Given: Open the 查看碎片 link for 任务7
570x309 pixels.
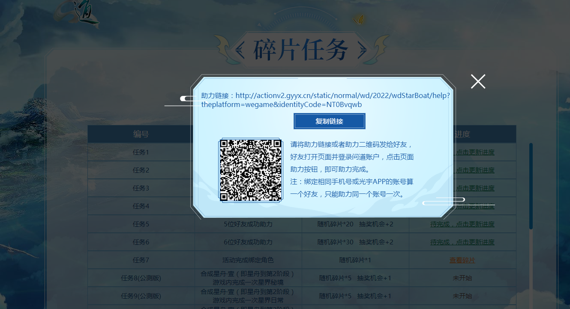Looking at the screenshot, I should tap(462, 260).
